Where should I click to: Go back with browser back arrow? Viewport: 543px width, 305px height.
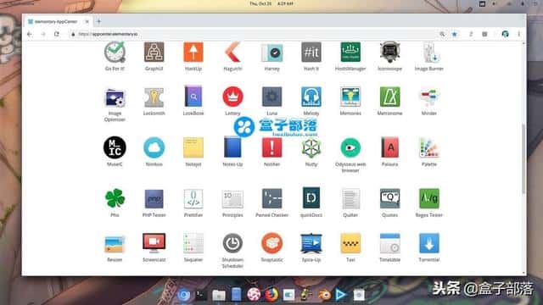tap(30, 34)
